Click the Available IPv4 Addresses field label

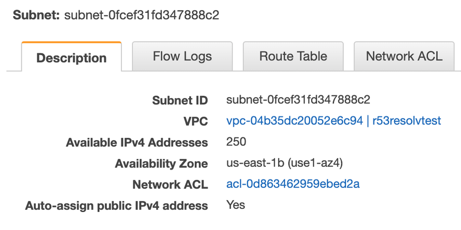(137, 142)
